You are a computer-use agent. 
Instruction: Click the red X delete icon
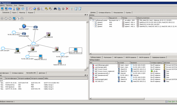point(67,9)
